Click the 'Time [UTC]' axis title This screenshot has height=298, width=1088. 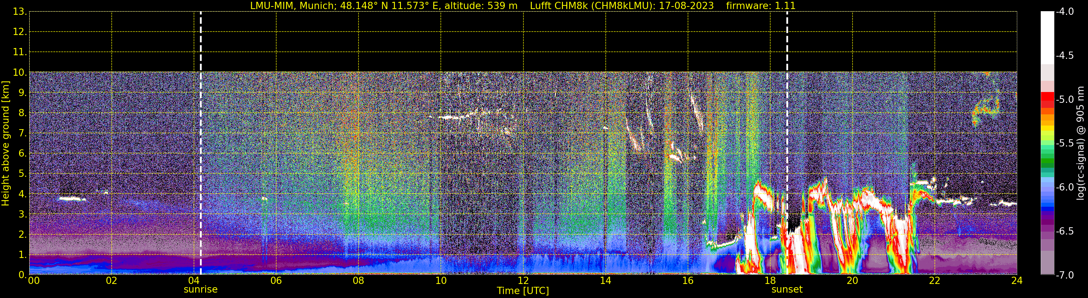tap(523, 291)
